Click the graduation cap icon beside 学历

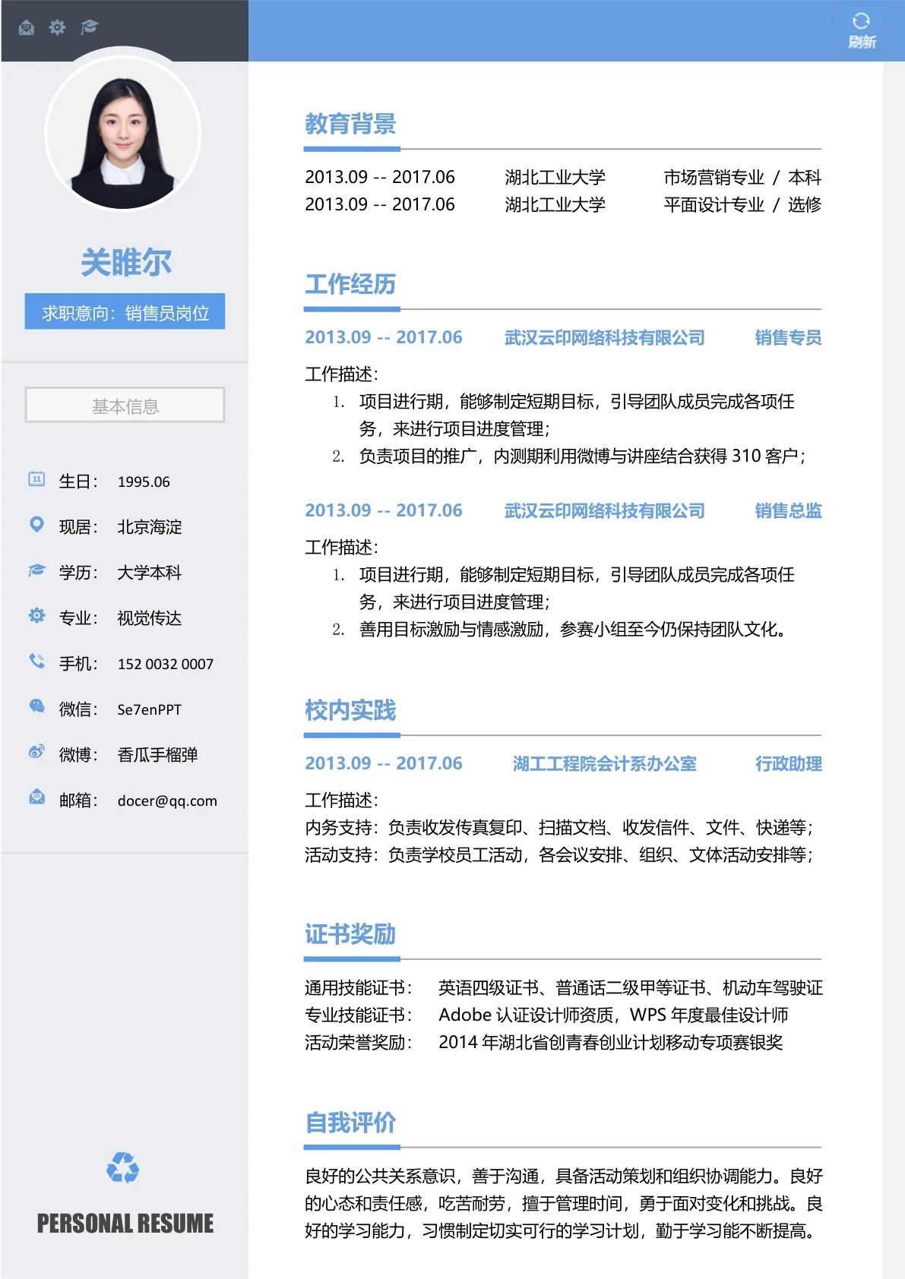pyautogui.click(x=36, y=570)
